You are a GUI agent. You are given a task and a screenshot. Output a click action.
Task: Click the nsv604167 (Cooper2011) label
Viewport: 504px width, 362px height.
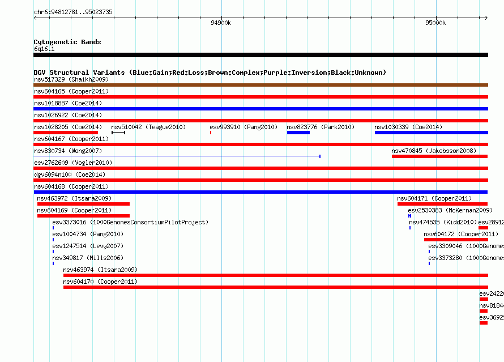(x=71, y=139)
